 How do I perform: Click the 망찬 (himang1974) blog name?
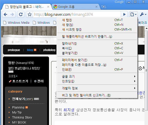pyautogui.click(x=21, y=63)
